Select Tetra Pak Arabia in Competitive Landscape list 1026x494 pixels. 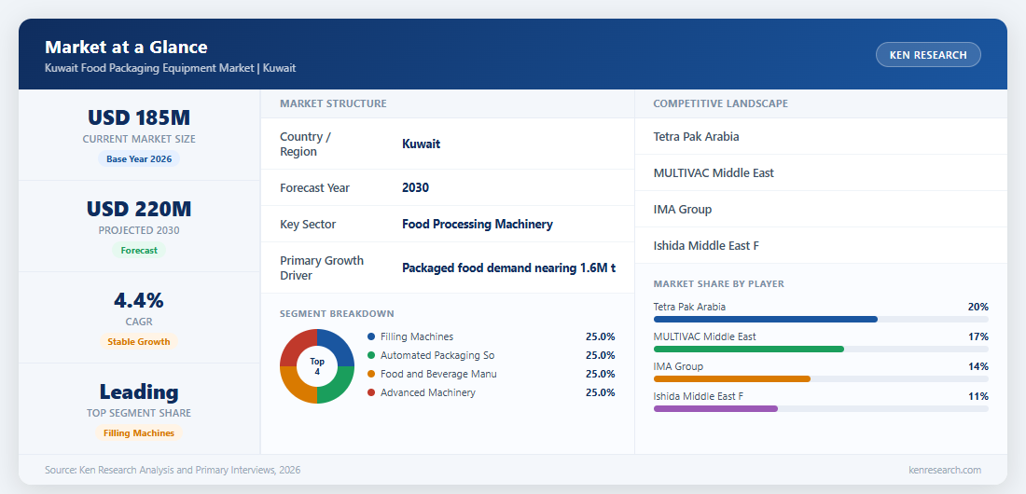coord(821,137)
